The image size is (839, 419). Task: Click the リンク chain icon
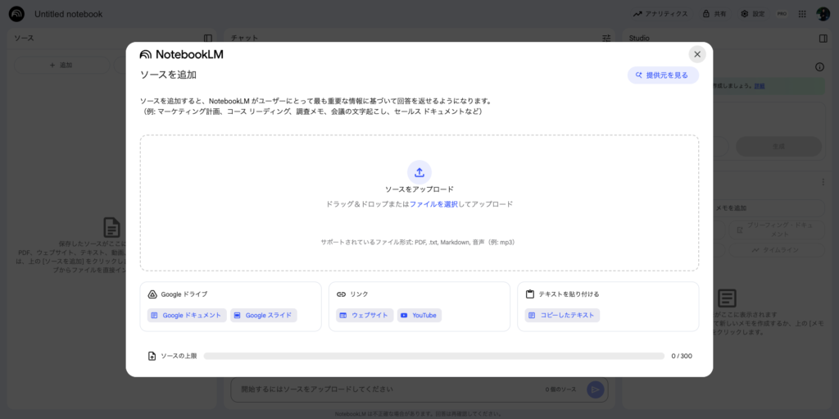[x=341, y=294]
